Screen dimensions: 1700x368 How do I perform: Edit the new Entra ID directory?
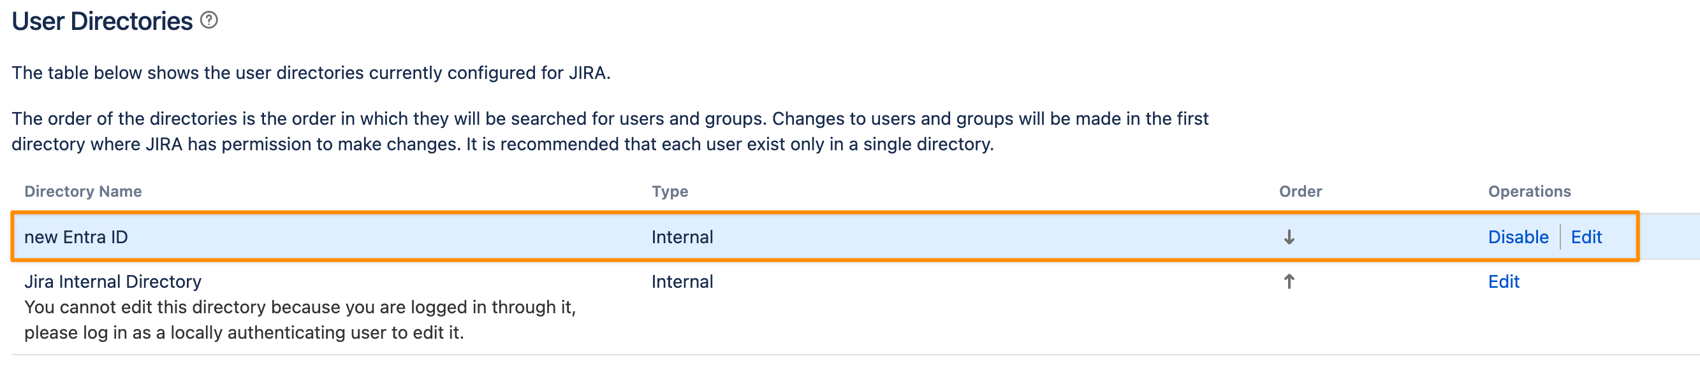pos(1585,237)
